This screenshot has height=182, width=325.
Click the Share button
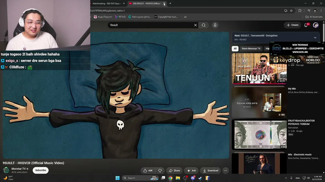tap(174, 171)
